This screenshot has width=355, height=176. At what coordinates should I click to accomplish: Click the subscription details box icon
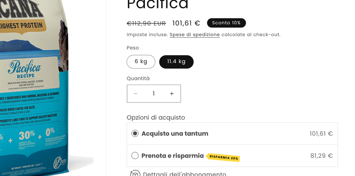135,173
